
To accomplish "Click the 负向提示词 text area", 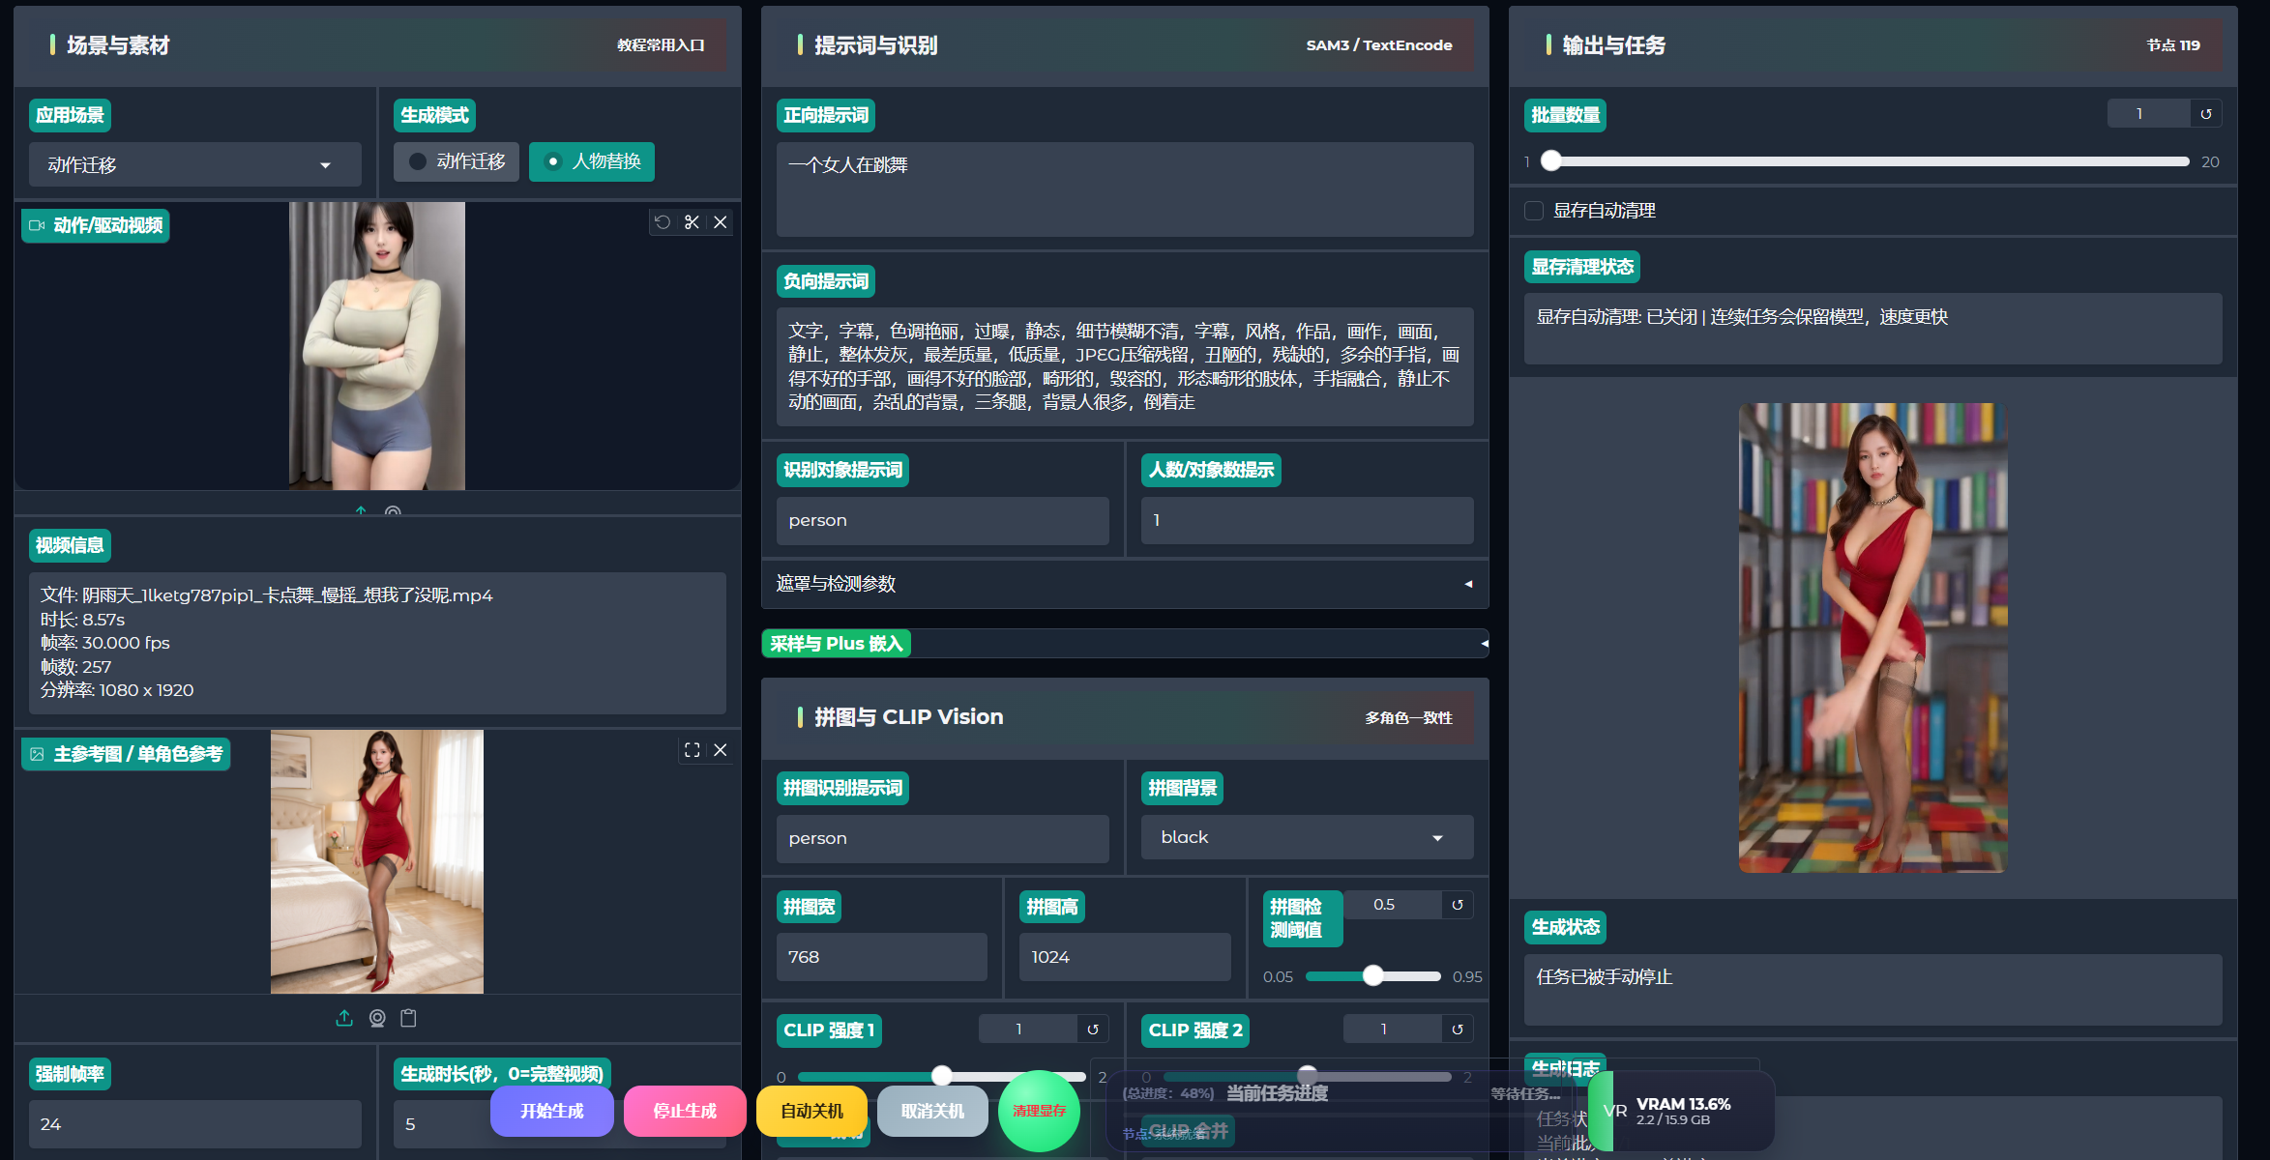I will click(x=1125, y=366).
